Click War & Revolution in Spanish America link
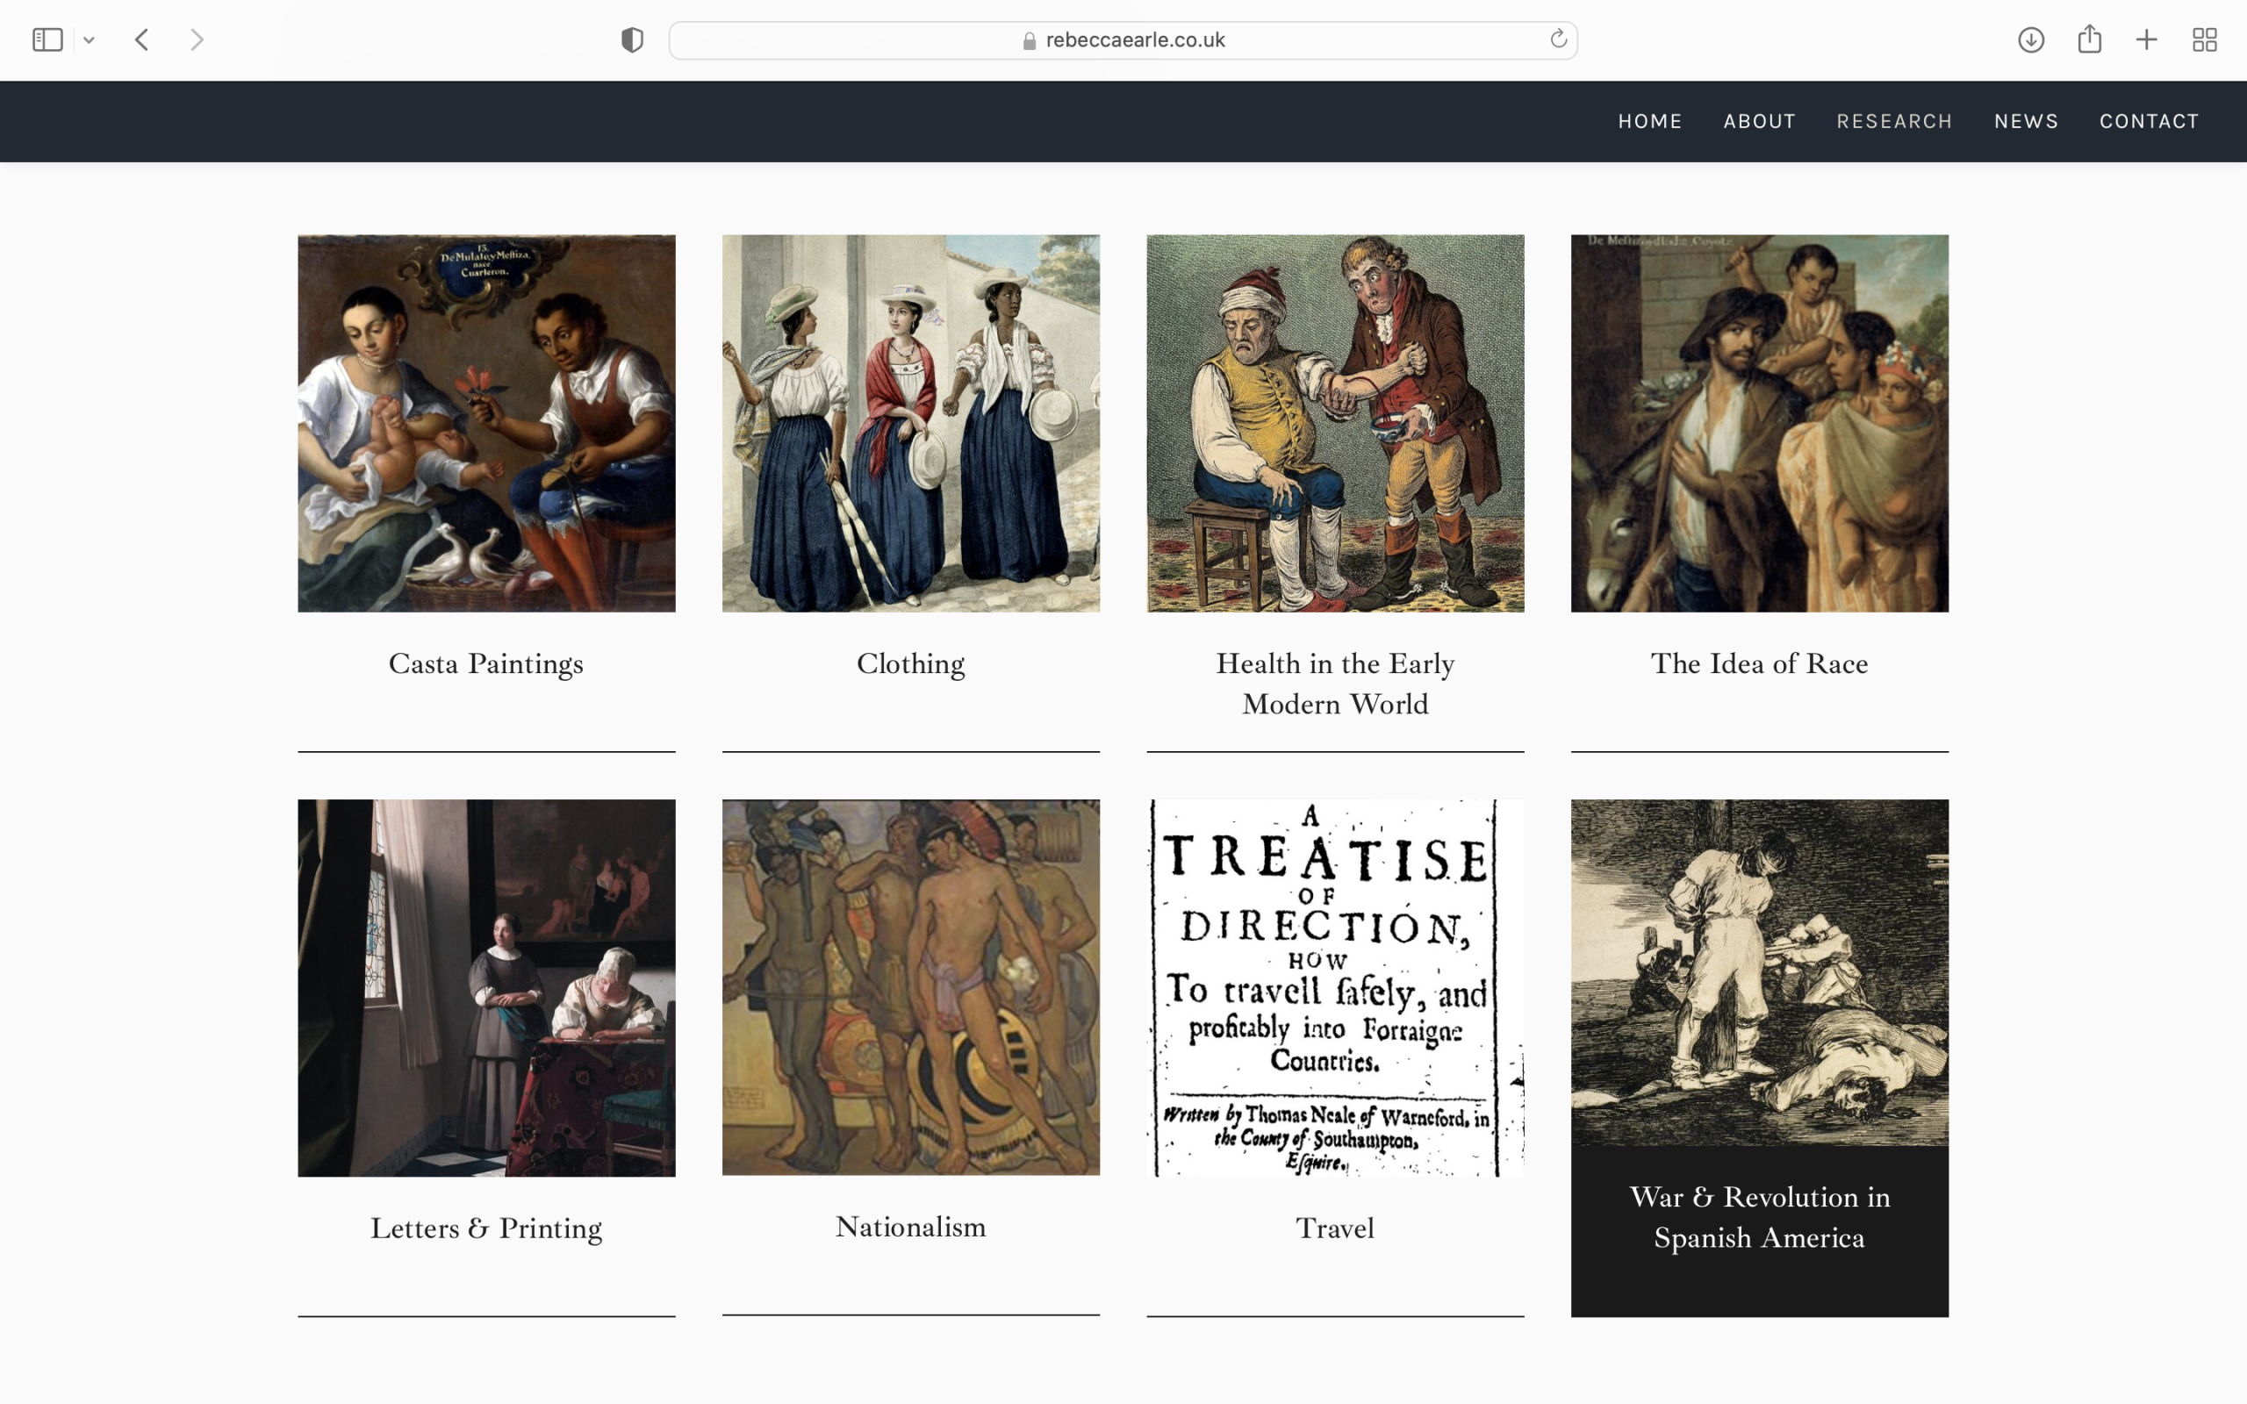This screenshot has width=2247, height=1404. click(x=1760, y=1217)
